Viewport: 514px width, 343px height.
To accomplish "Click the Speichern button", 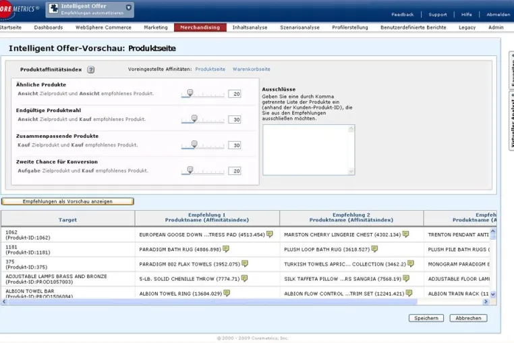I will click(426, 318).
